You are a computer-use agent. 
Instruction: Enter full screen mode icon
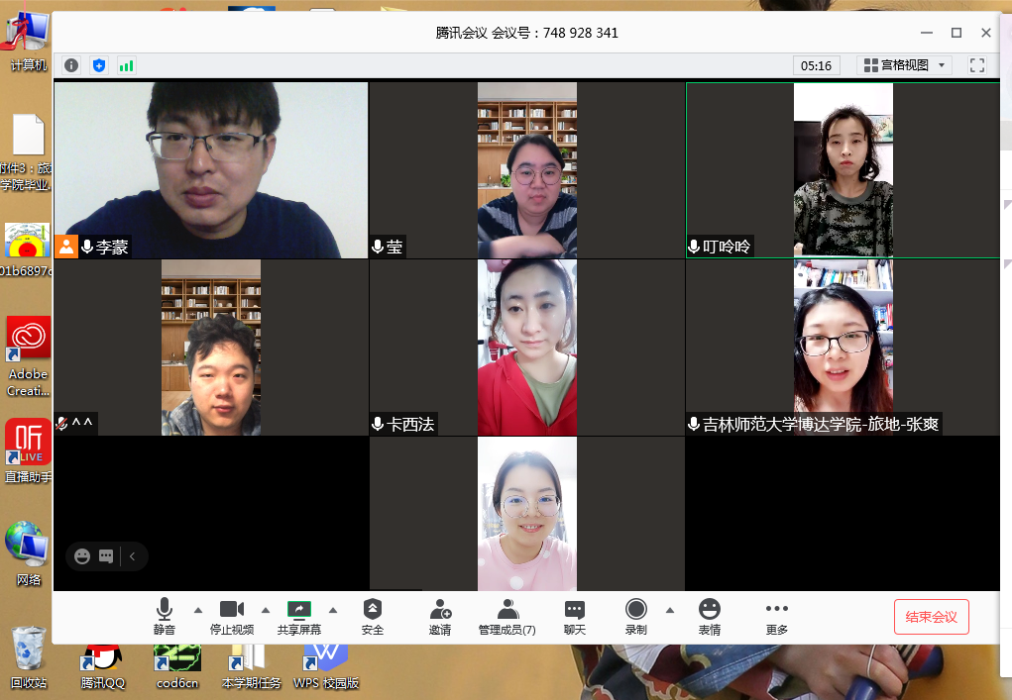pos(977,65)
